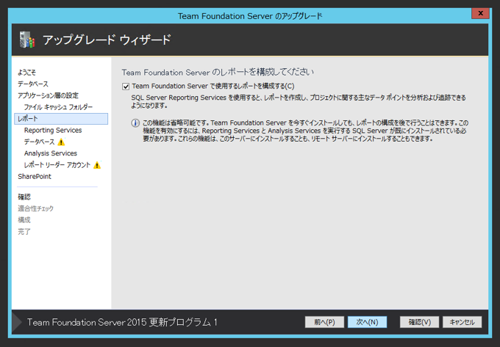Image resolution: width=500 pixels, height=347 pixels.
Task: Click the SQL Server Reporting Services description text
Action: coord(299,101)
